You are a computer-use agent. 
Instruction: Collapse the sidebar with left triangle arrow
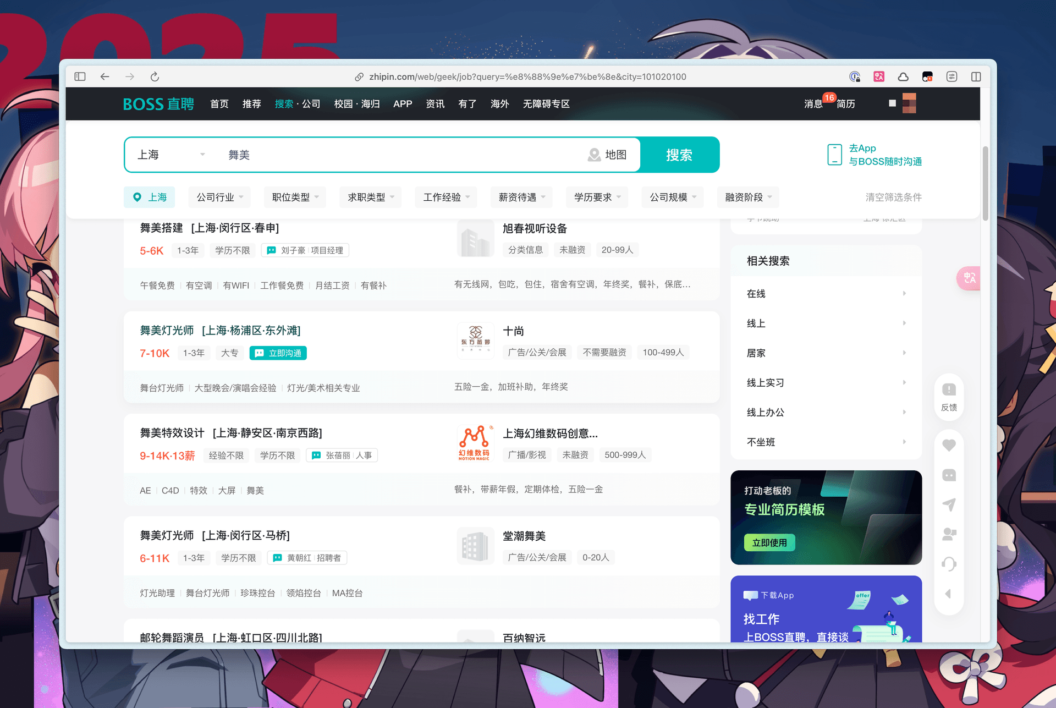(948, 594)
